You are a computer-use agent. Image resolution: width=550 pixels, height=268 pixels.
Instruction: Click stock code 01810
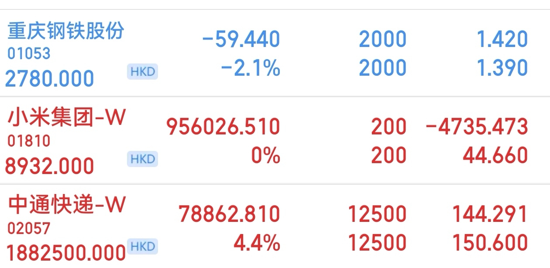(29, 141)
